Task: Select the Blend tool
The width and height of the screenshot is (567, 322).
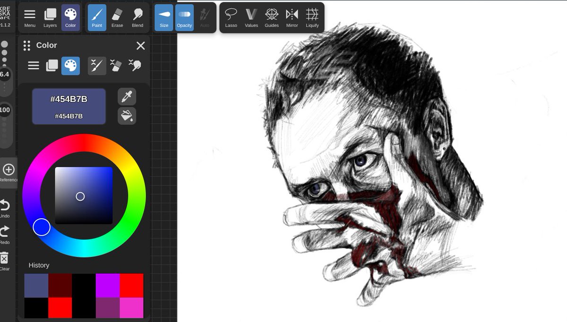Action: [x=137, y=17]
